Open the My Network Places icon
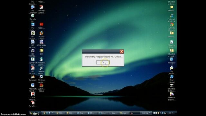This screenshot has height=116, width=206. click(x=33, y=27)
